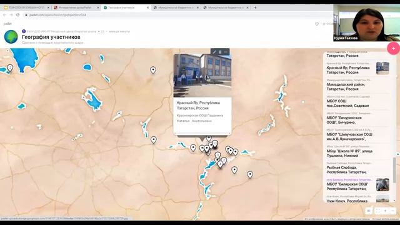This screenshot has height=225, width=400.
Task: Click the map zoom-in plus button
Action: (x=385, y=211)
